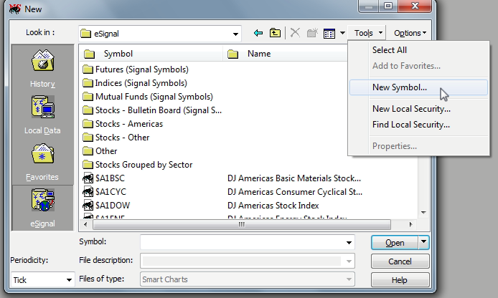Click into the Symbol input field

[x=243, y=243]
